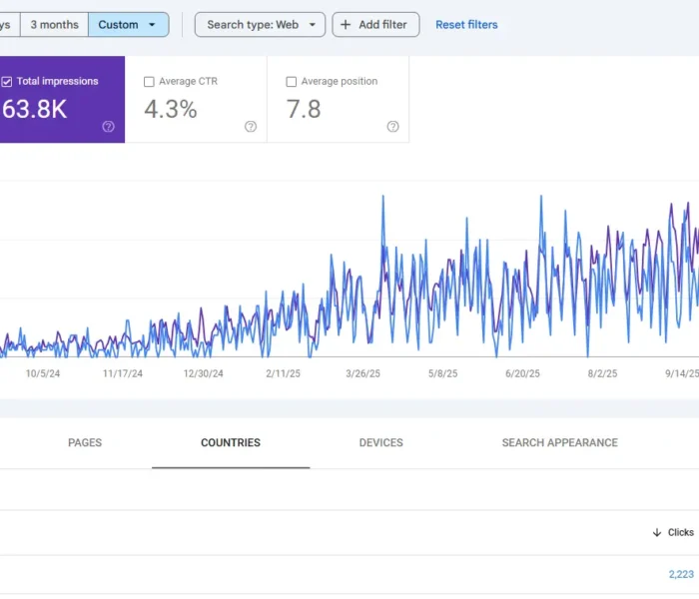The height and width of the screenshot is (599, 699).
Task: Click the 2,223 clicks value in table
Action: (681, 574)
